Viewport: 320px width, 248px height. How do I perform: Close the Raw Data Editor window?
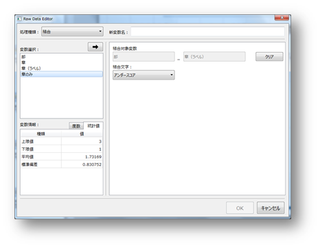282,18
